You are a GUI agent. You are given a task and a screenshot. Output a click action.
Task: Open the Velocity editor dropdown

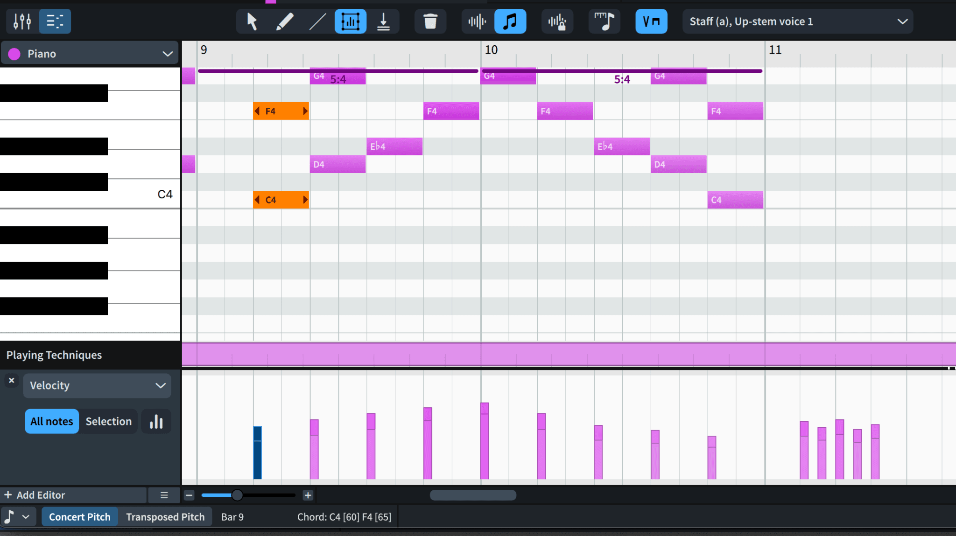tap(97, 385)
